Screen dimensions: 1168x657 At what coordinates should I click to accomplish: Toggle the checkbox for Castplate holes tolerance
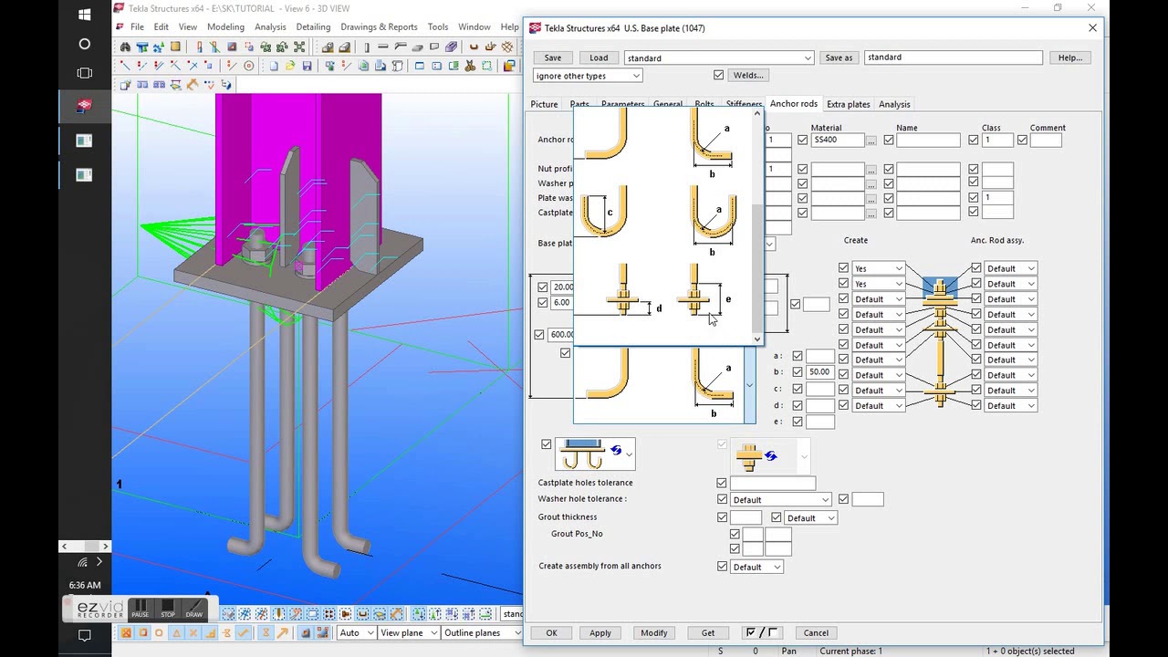722,483
